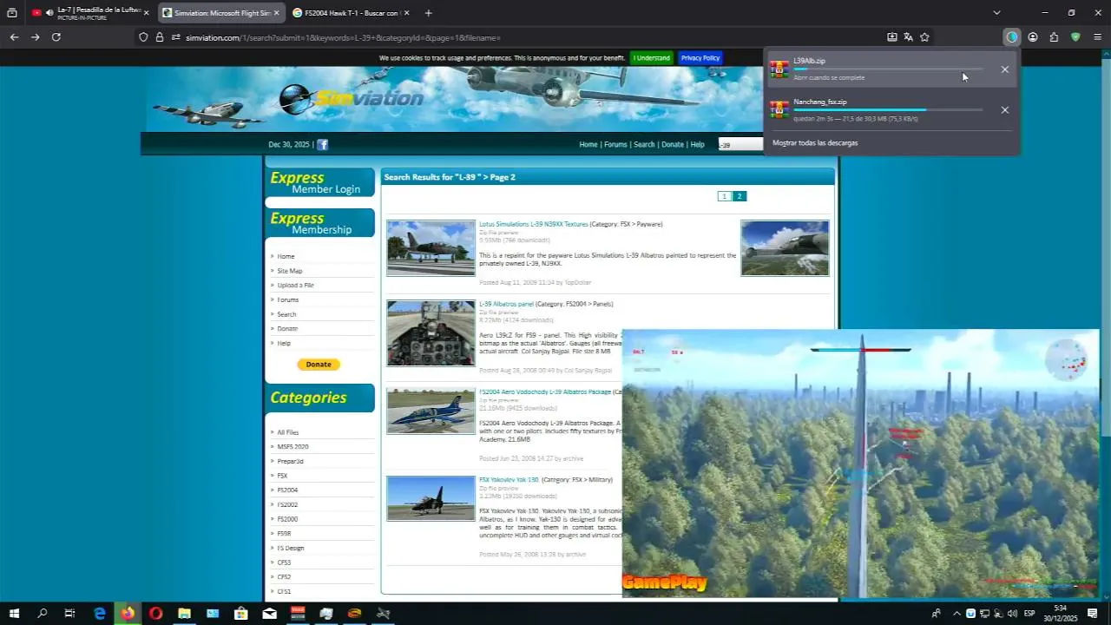Viewport: 1111px width, 625px height.
Task: Click the browser forward arrow
Action: click(35, 37)
